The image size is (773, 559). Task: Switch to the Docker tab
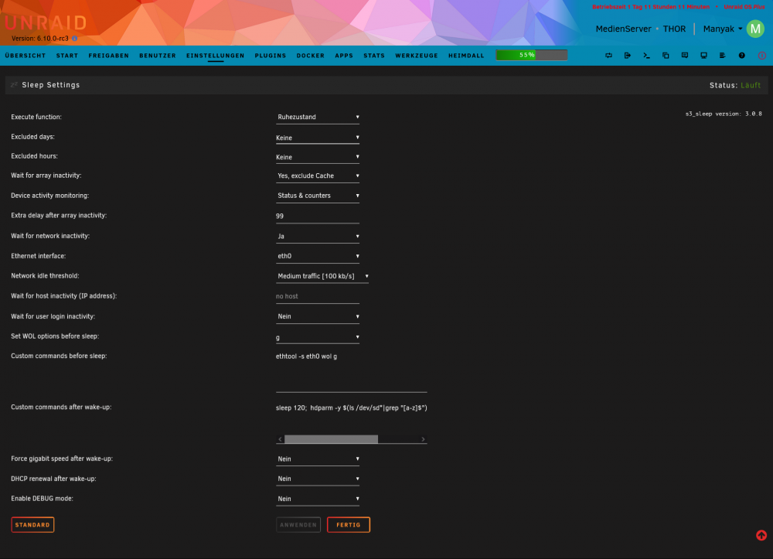point(311,56)
